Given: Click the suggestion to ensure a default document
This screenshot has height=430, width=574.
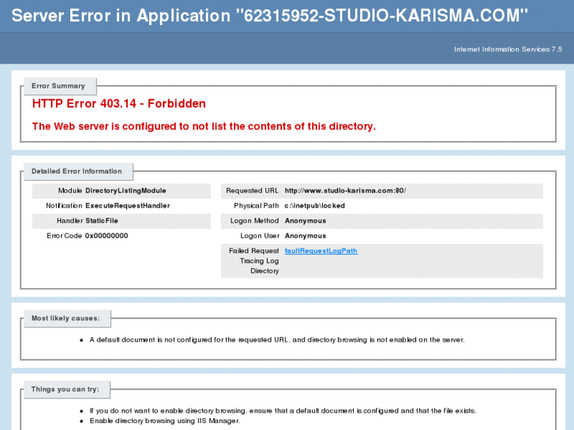Looking at the screenshot, I should tap(283, 411).
